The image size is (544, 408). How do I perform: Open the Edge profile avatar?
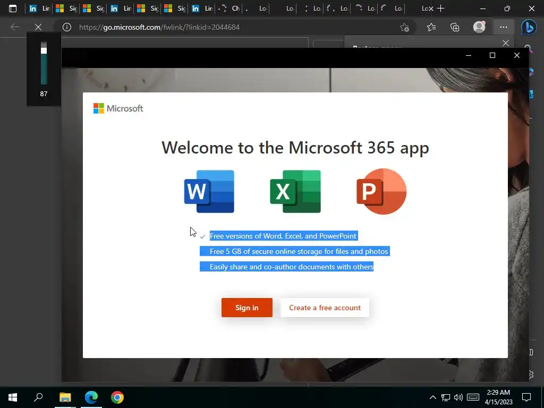tap(479, 27)
